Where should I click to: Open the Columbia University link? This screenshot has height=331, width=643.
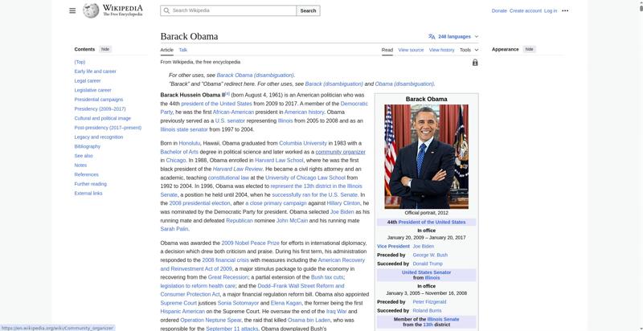tap(303, 143)
